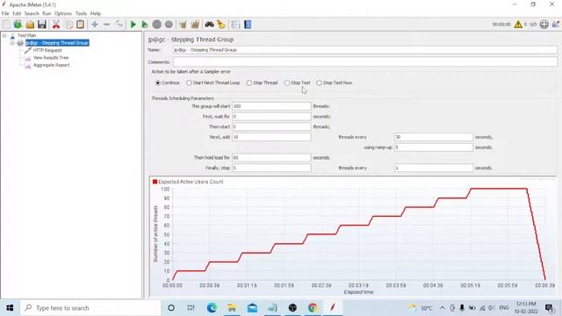The height and width of the screenshot is (316, 562).
Task: Save the test plan with floppy icon
Action: tap(42, 25)
